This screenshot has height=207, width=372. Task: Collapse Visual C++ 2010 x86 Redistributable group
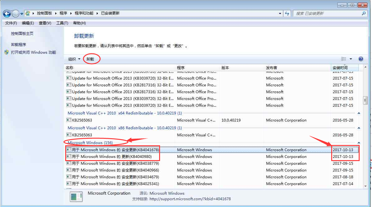click(x=359, y=128)
